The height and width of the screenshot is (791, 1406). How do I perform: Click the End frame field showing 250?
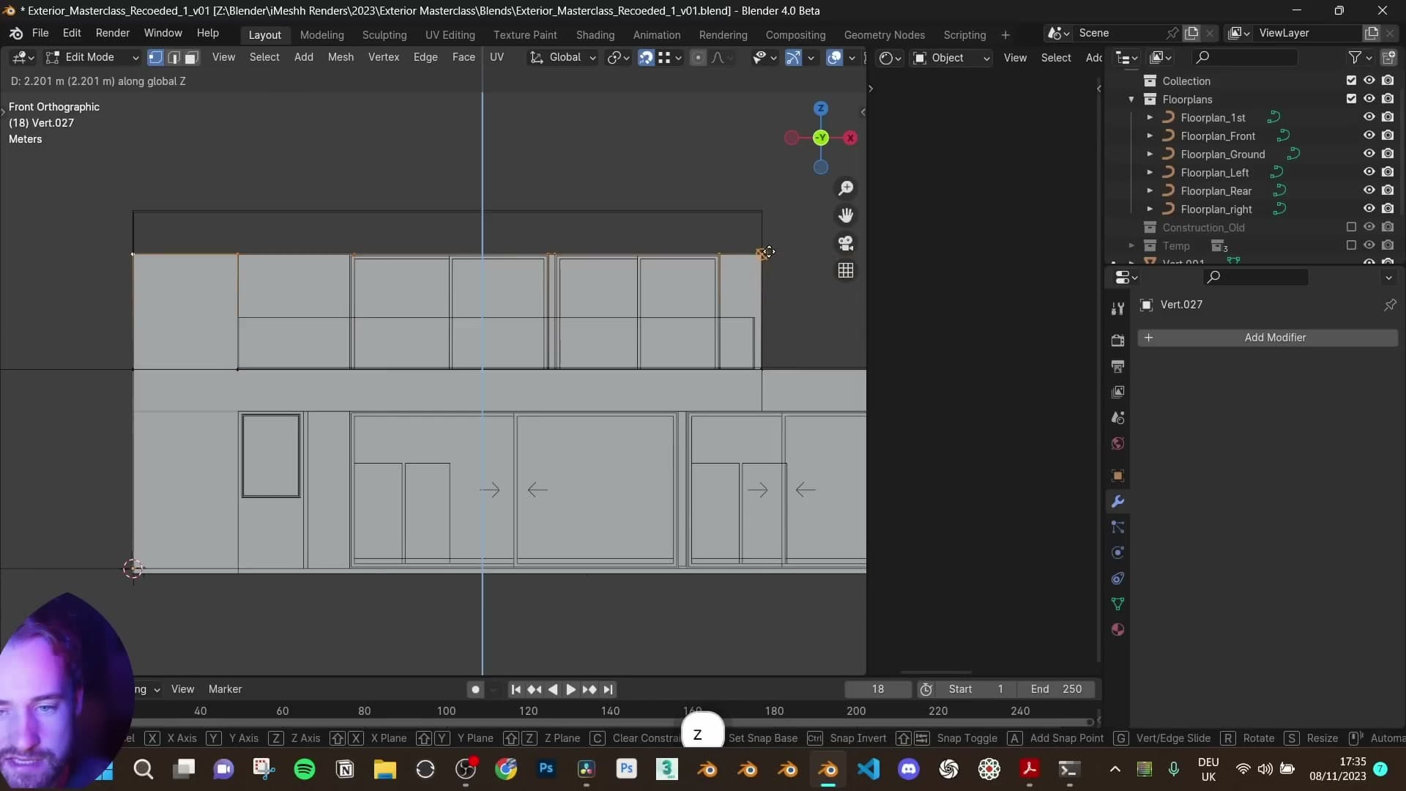pos(1057,689)
